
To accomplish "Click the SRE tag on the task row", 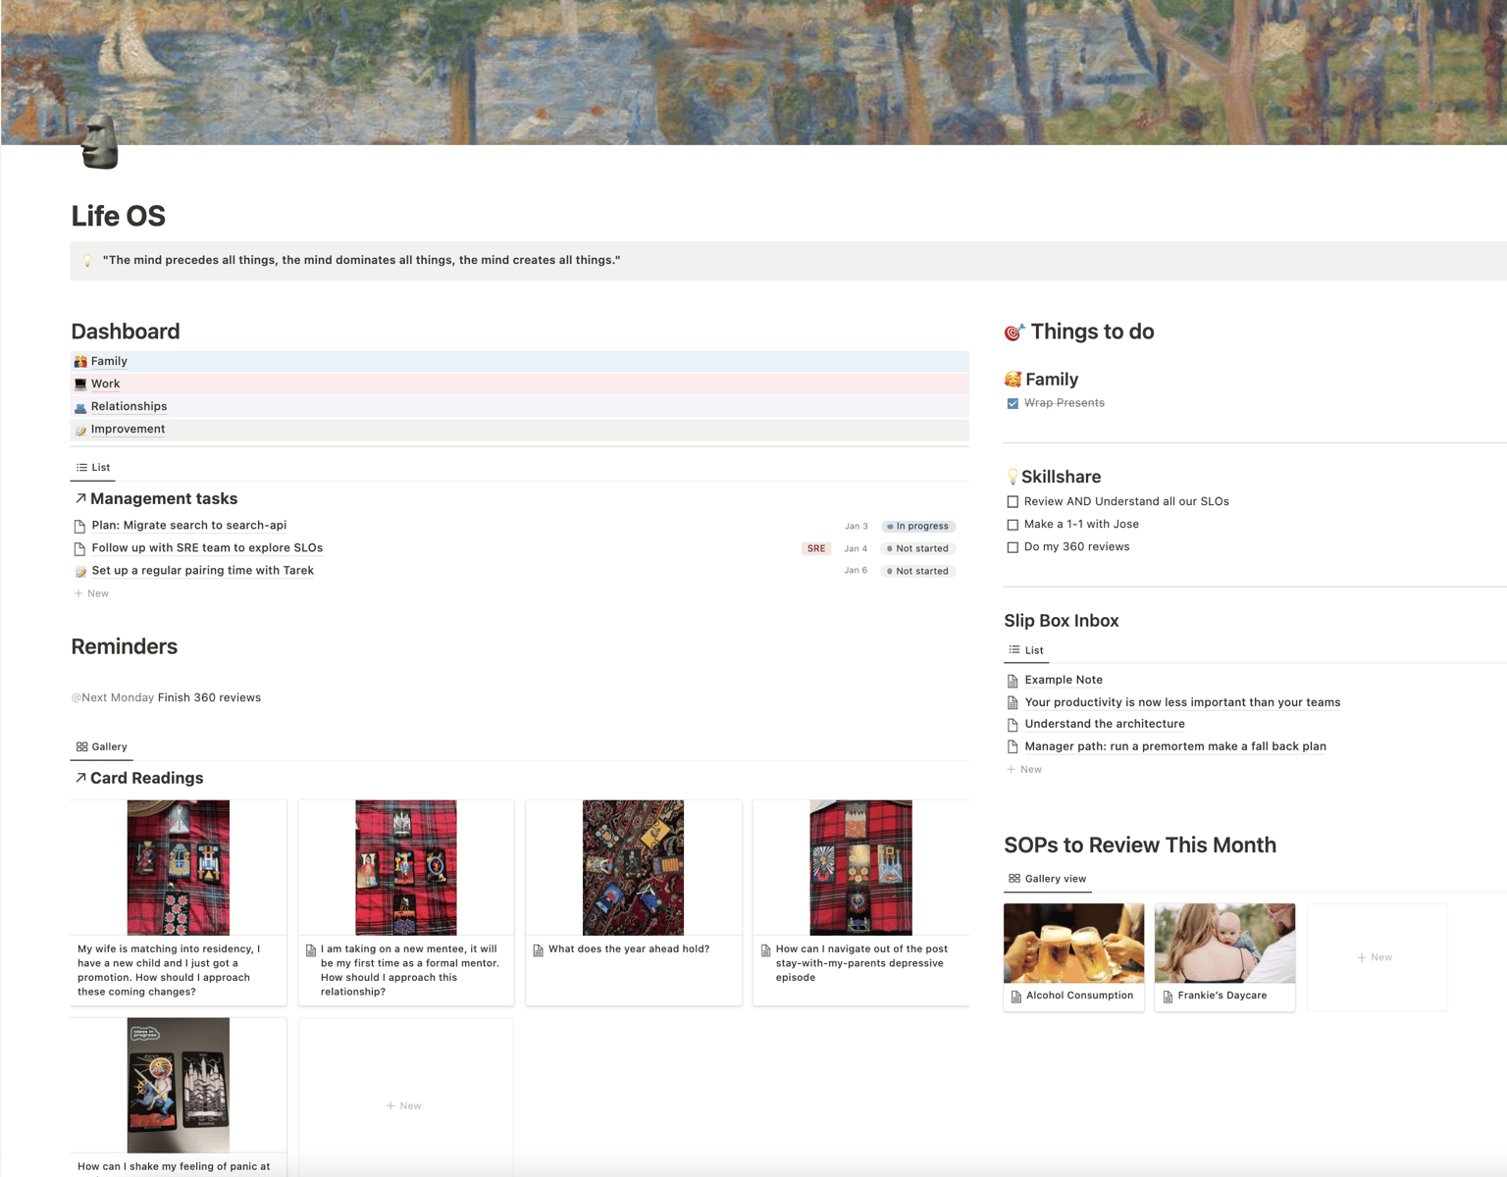I will click(816, 549).
